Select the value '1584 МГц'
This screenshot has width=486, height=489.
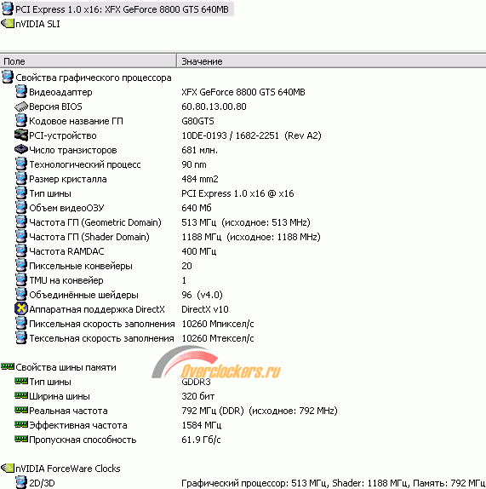(201, 425)
